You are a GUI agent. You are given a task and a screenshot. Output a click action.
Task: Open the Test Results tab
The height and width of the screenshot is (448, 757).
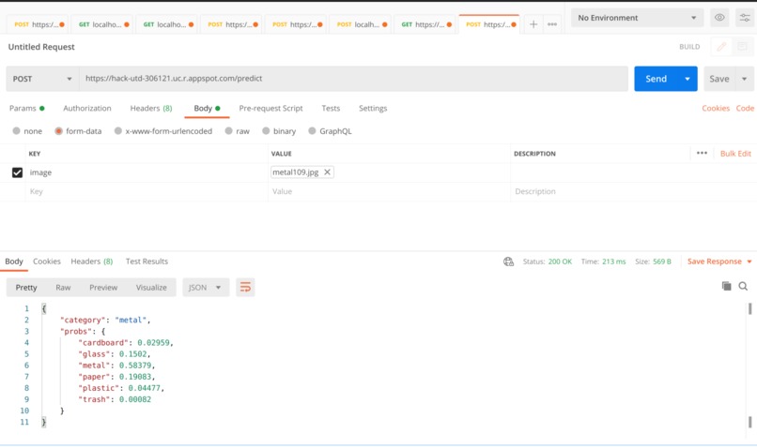(147, 261)
